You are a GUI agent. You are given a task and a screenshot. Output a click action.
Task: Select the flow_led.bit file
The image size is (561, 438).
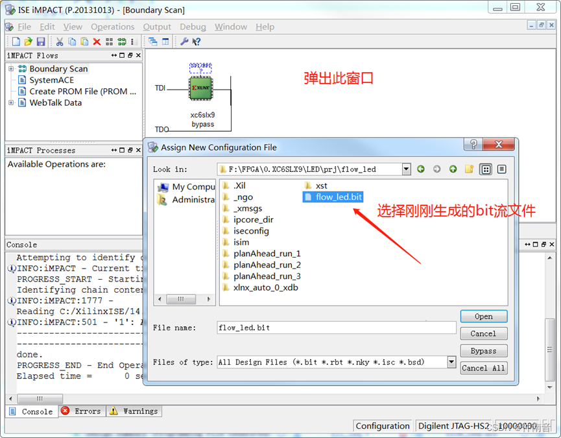pos(333,197)
